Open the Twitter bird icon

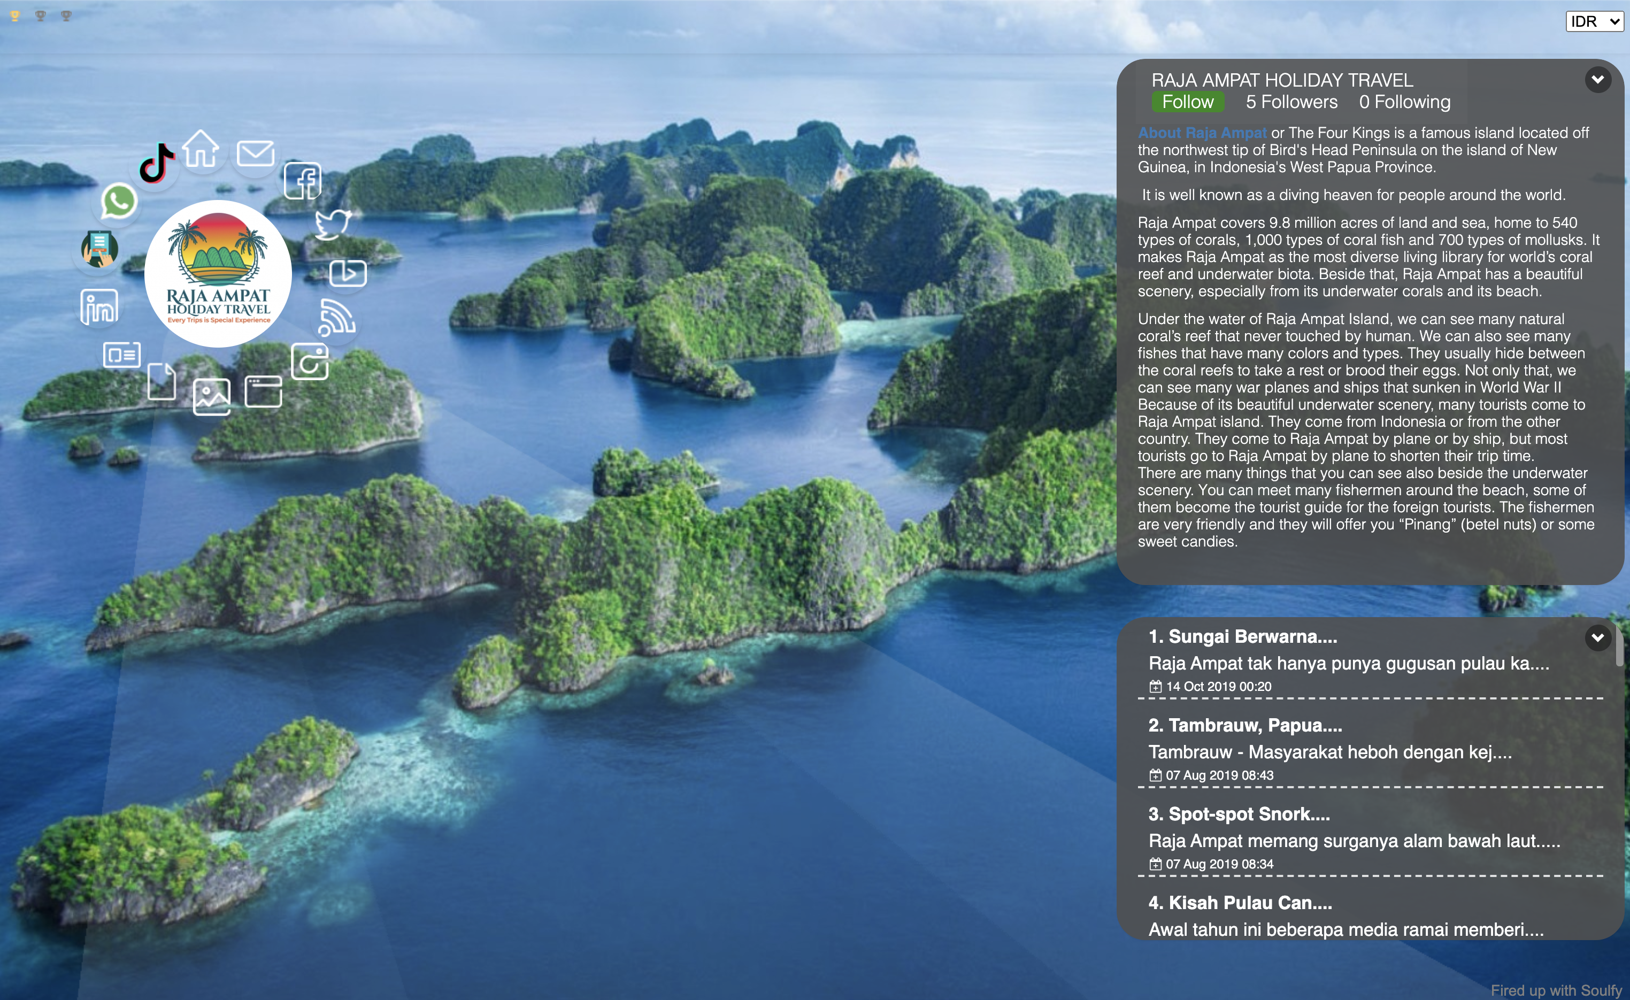pyautogui.click(x=332, y=224)
